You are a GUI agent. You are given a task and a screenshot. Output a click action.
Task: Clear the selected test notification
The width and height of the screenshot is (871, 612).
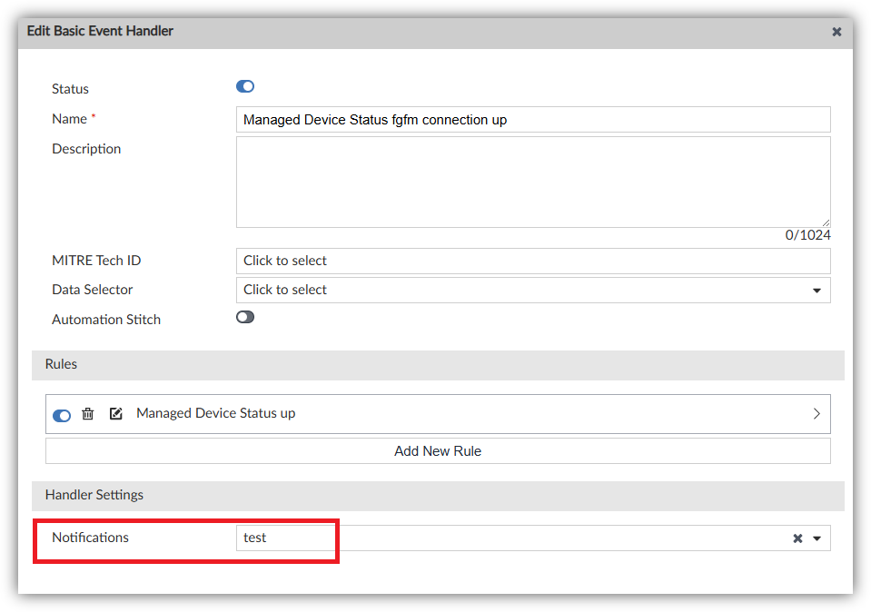click(x=797, y=538)
